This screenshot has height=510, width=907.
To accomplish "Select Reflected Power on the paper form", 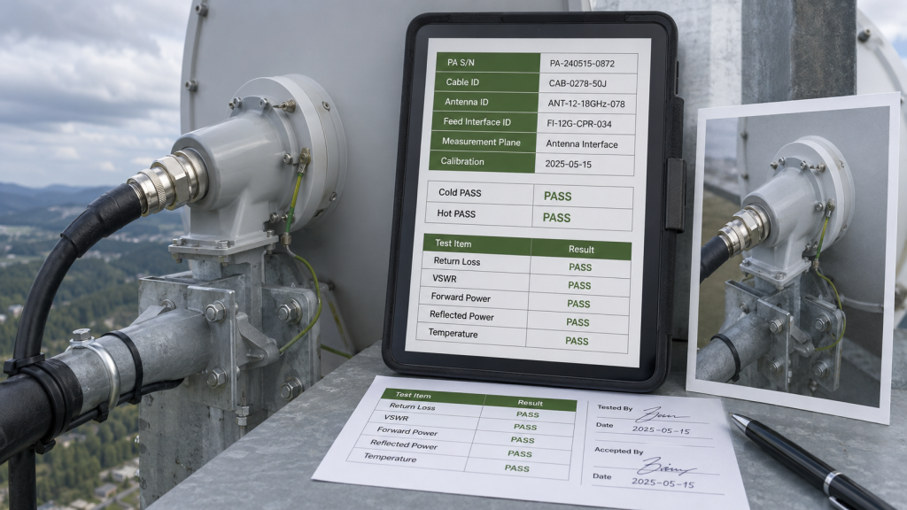I will (x=403, y=444).
